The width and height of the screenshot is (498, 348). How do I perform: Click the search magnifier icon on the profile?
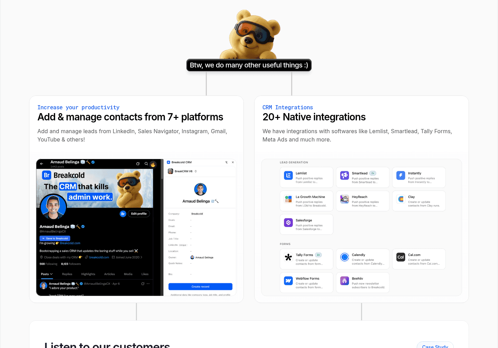(146, 164)
